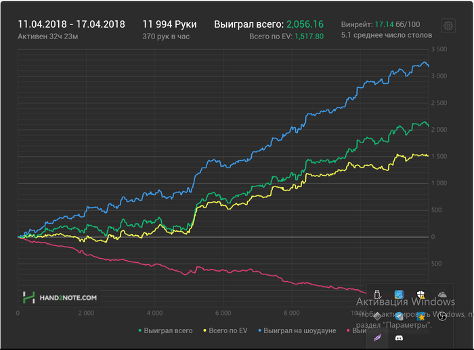Click the EV total value 1,517.80
The width and height of the screenshot is (474, 350).
pyautogui.click(x=309, y=36)
